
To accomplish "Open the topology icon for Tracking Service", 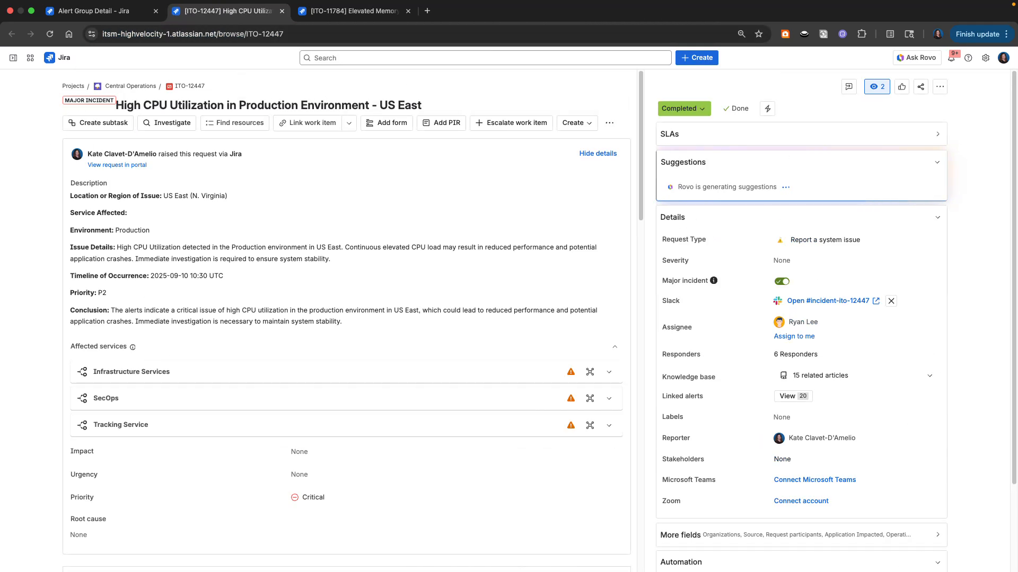I will [590, 425].
